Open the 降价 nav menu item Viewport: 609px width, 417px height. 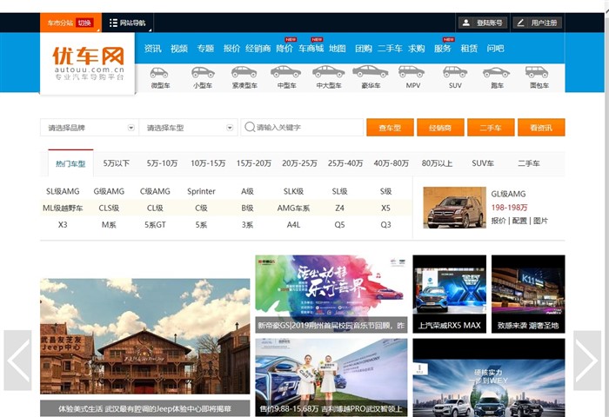pyautogui.click(x=284, y=49)
